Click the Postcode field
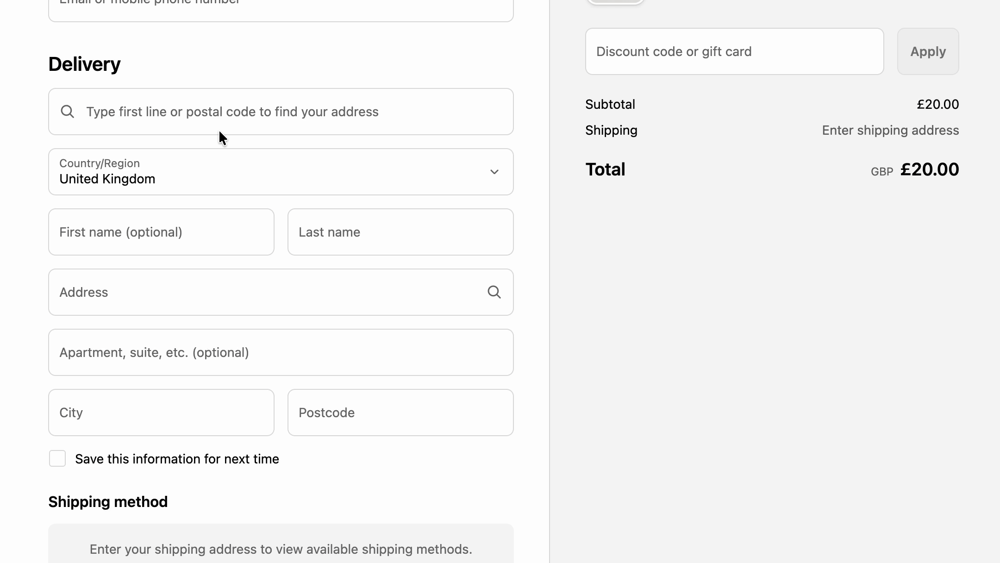1000x563 pixels. (400, 413)
